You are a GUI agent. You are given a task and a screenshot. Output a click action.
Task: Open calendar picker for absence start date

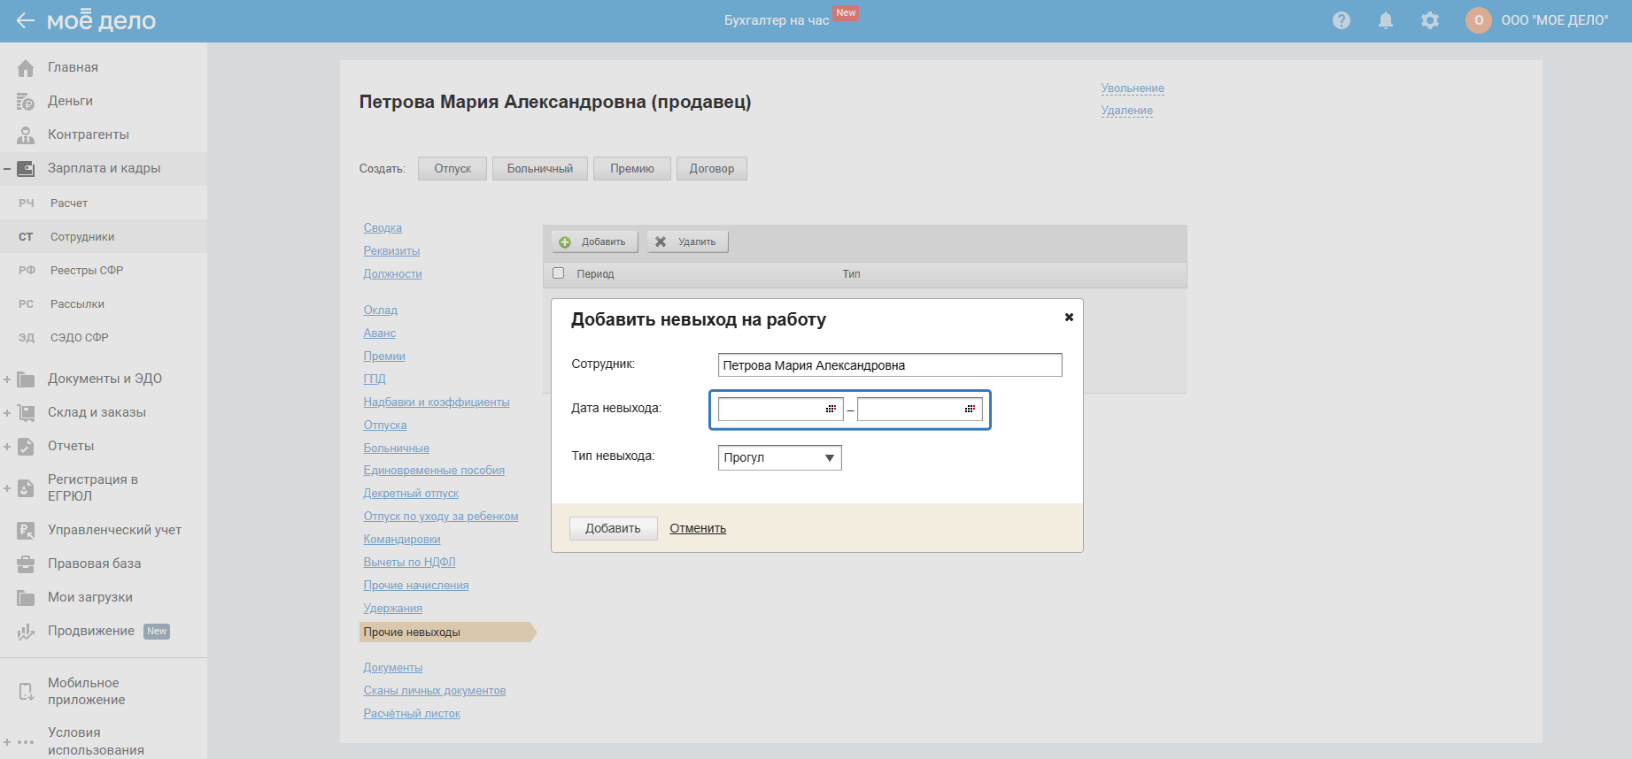click(831, 409)
